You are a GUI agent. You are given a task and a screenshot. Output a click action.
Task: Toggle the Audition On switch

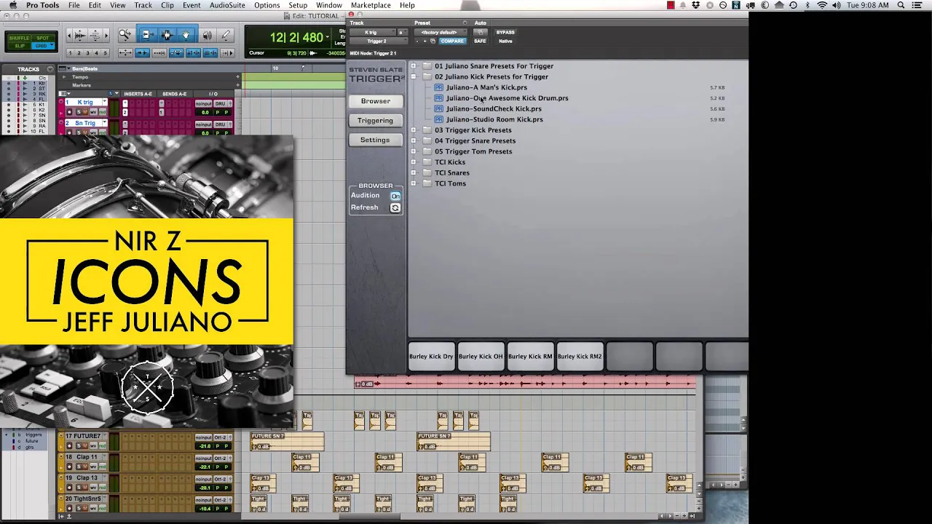click(x=395, y=196)
